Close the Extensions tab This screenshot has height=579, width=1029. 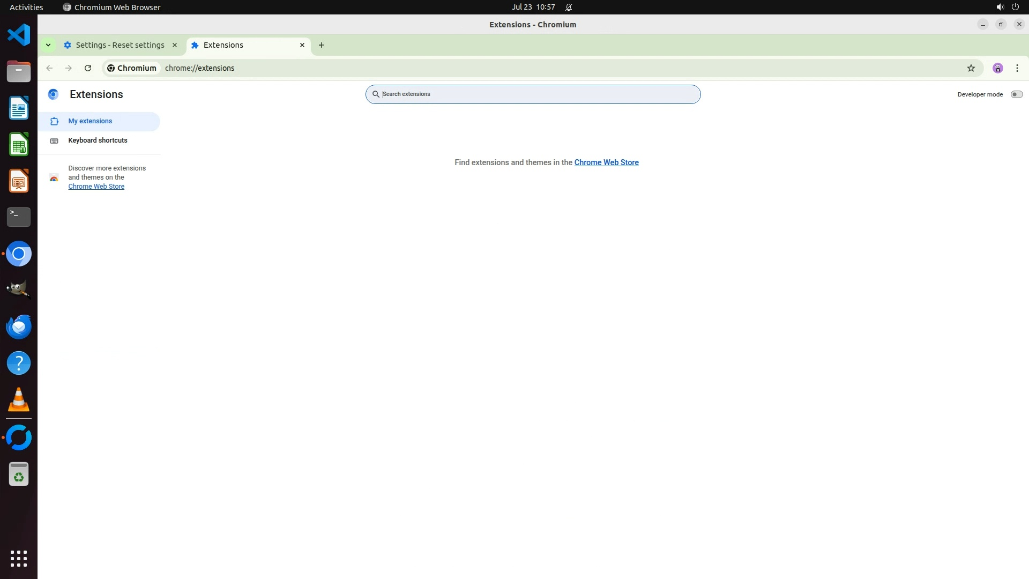(x=302, y=45)
